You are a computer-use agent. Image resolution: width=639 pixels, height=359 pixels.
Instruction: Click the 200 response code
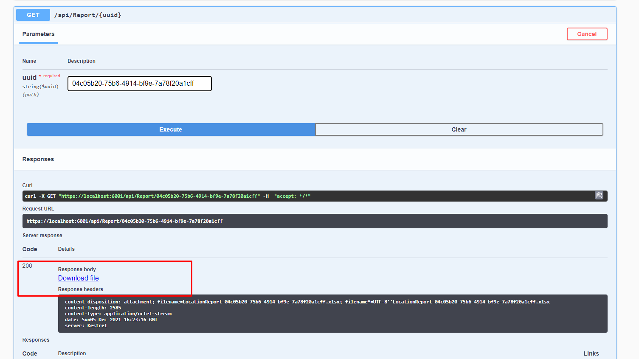click(x=27, y=266)
